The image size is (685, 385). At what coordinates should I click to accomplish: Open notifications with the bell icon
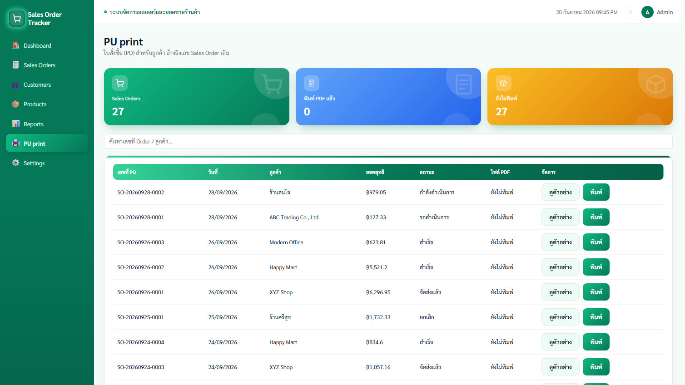(630, 12)
